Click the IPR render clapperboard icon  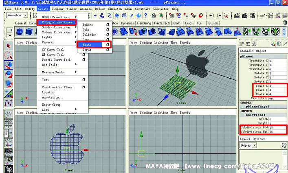[245, 15]
